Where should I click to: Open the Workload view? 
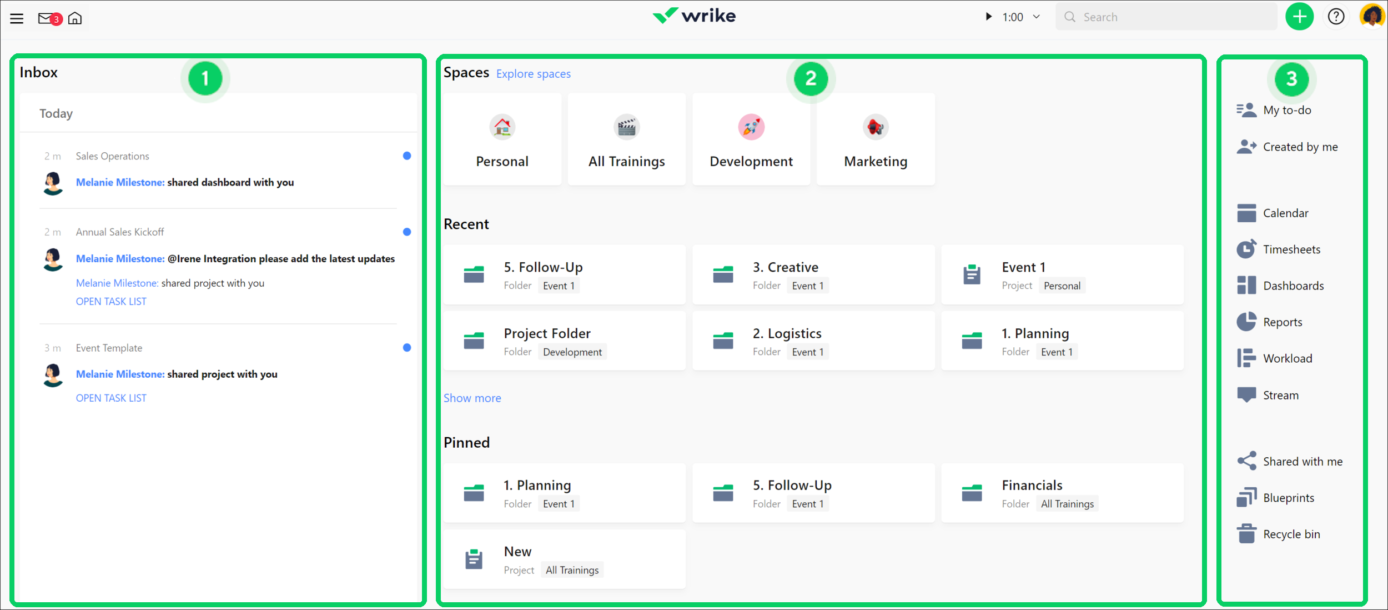[x=1286, y=358]
